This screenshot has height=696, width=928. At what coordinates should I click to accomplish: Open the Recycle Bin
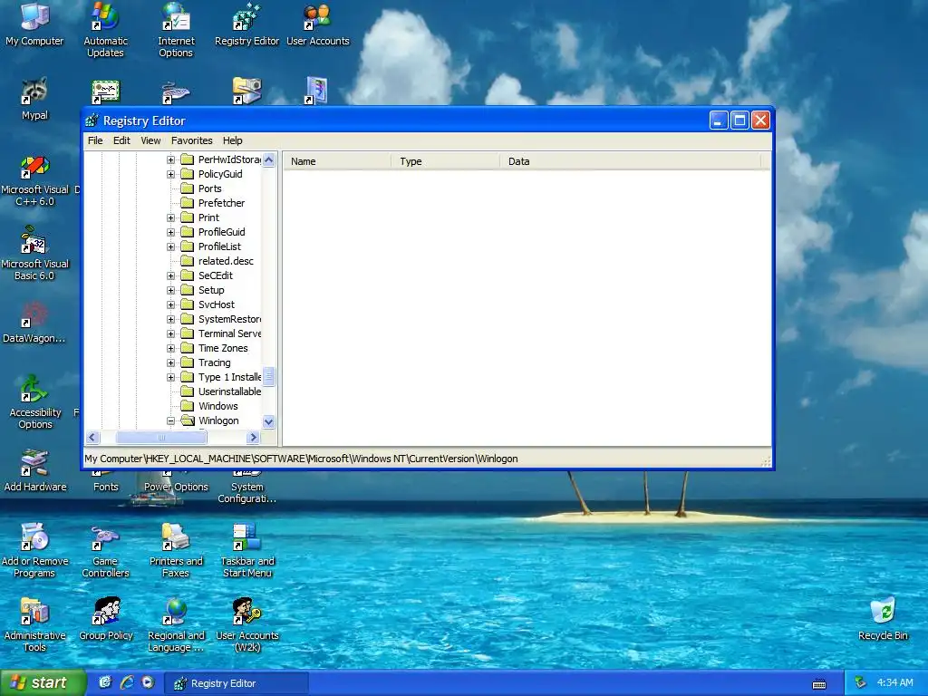coord(883,619)
